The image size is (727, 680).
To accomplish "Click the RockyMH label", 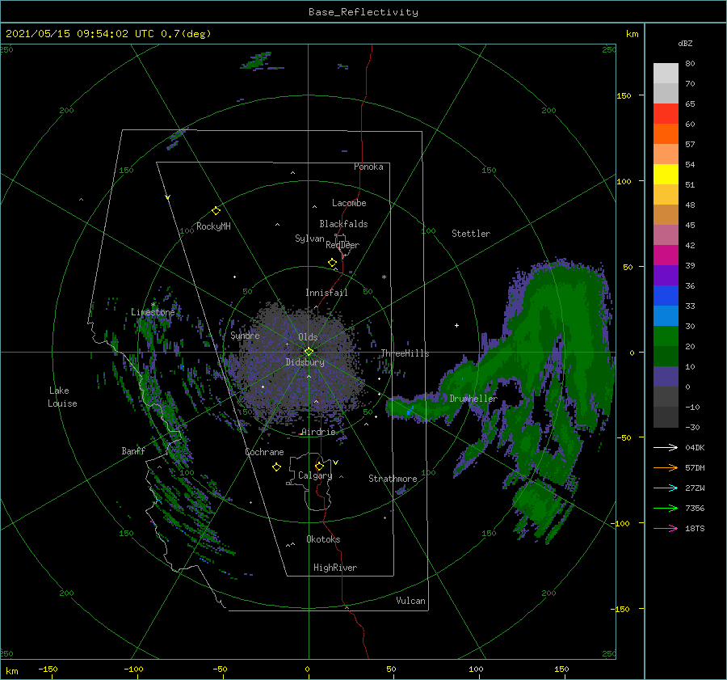I will click(x=213, y=226).
